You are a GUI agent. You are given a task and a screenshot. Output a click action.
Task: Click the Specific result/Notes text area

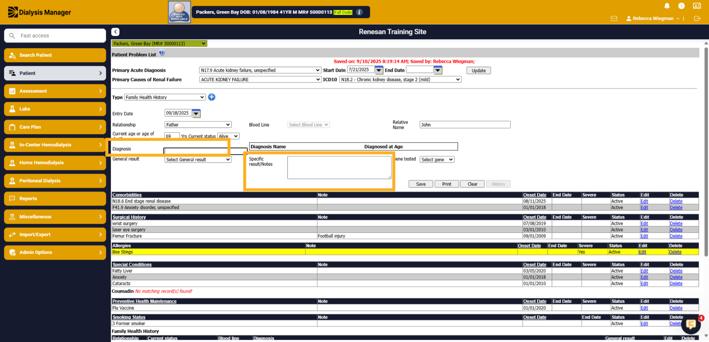point(339,167)
